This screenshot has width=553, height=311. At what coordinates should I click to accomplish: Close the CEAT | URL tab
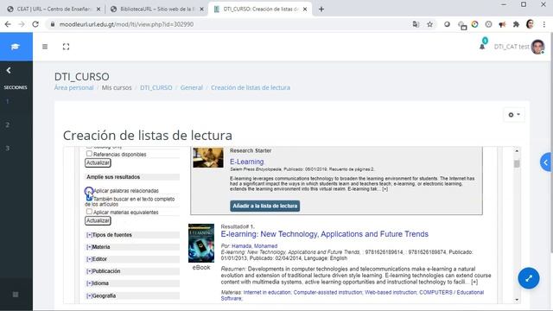(99, 10)
